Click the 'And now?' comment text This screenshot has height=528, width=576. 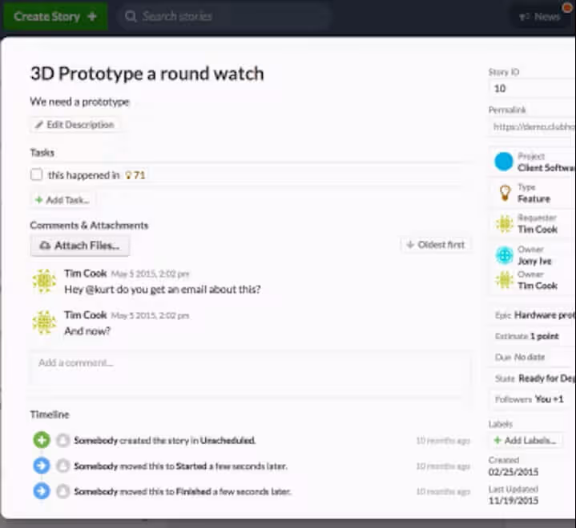87,331
